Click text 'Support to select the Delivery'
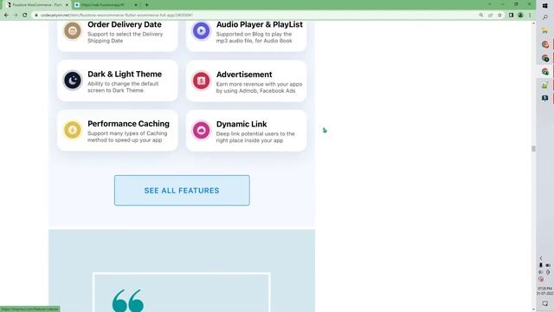Viewport: 554px width, 312px height. (x=125, y=34)
